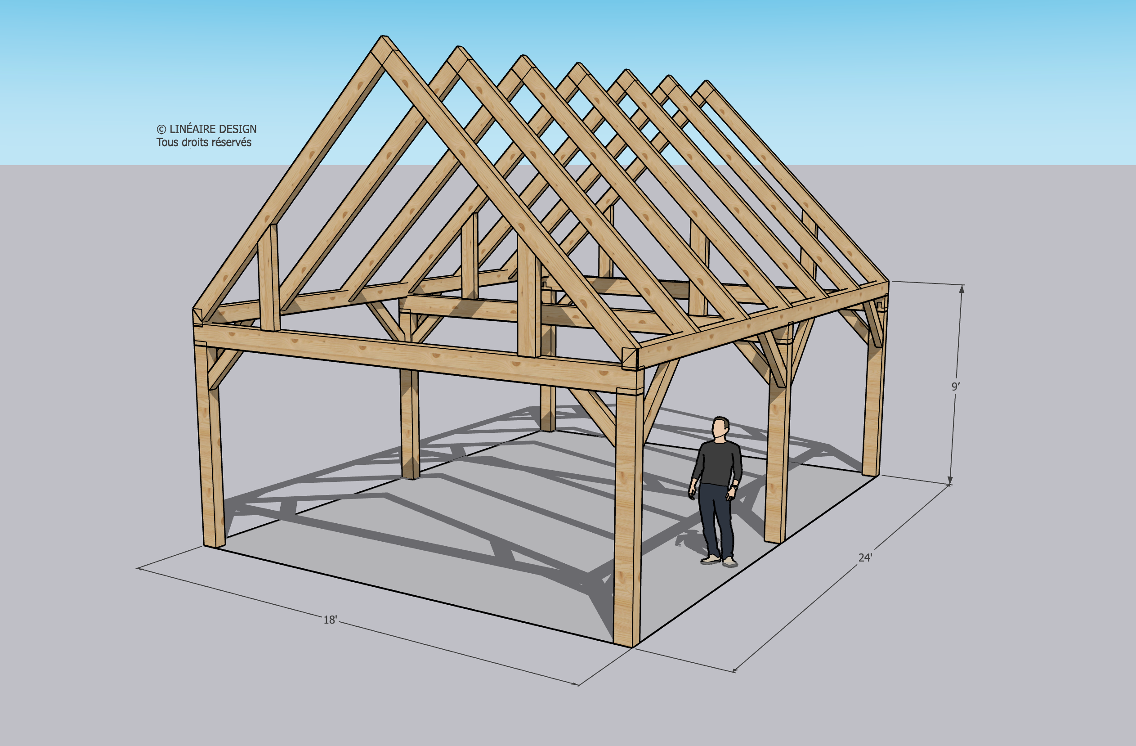Click the scale figure's head
1136x746 pixels.
point(721,428)
